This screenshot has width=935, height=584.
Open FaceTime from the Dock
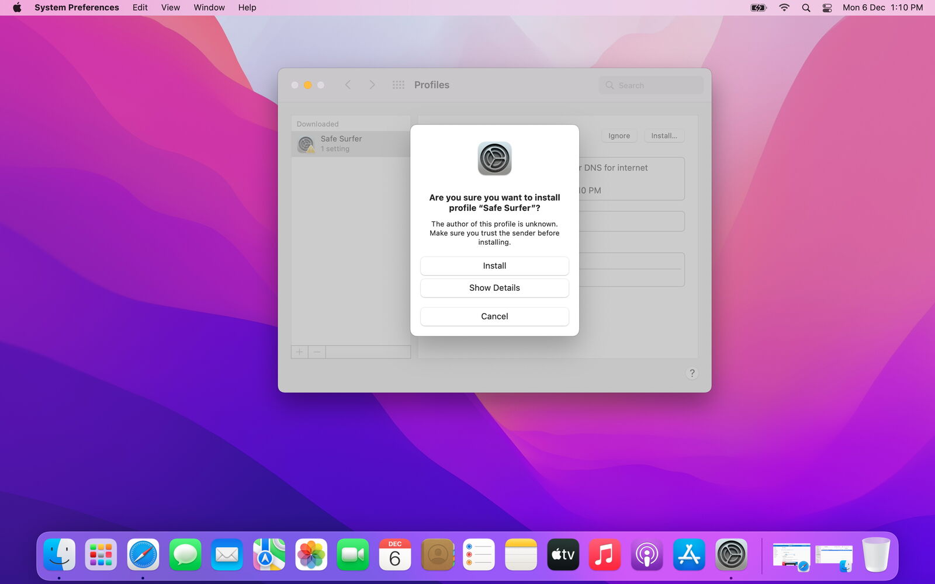pos(353,555)
